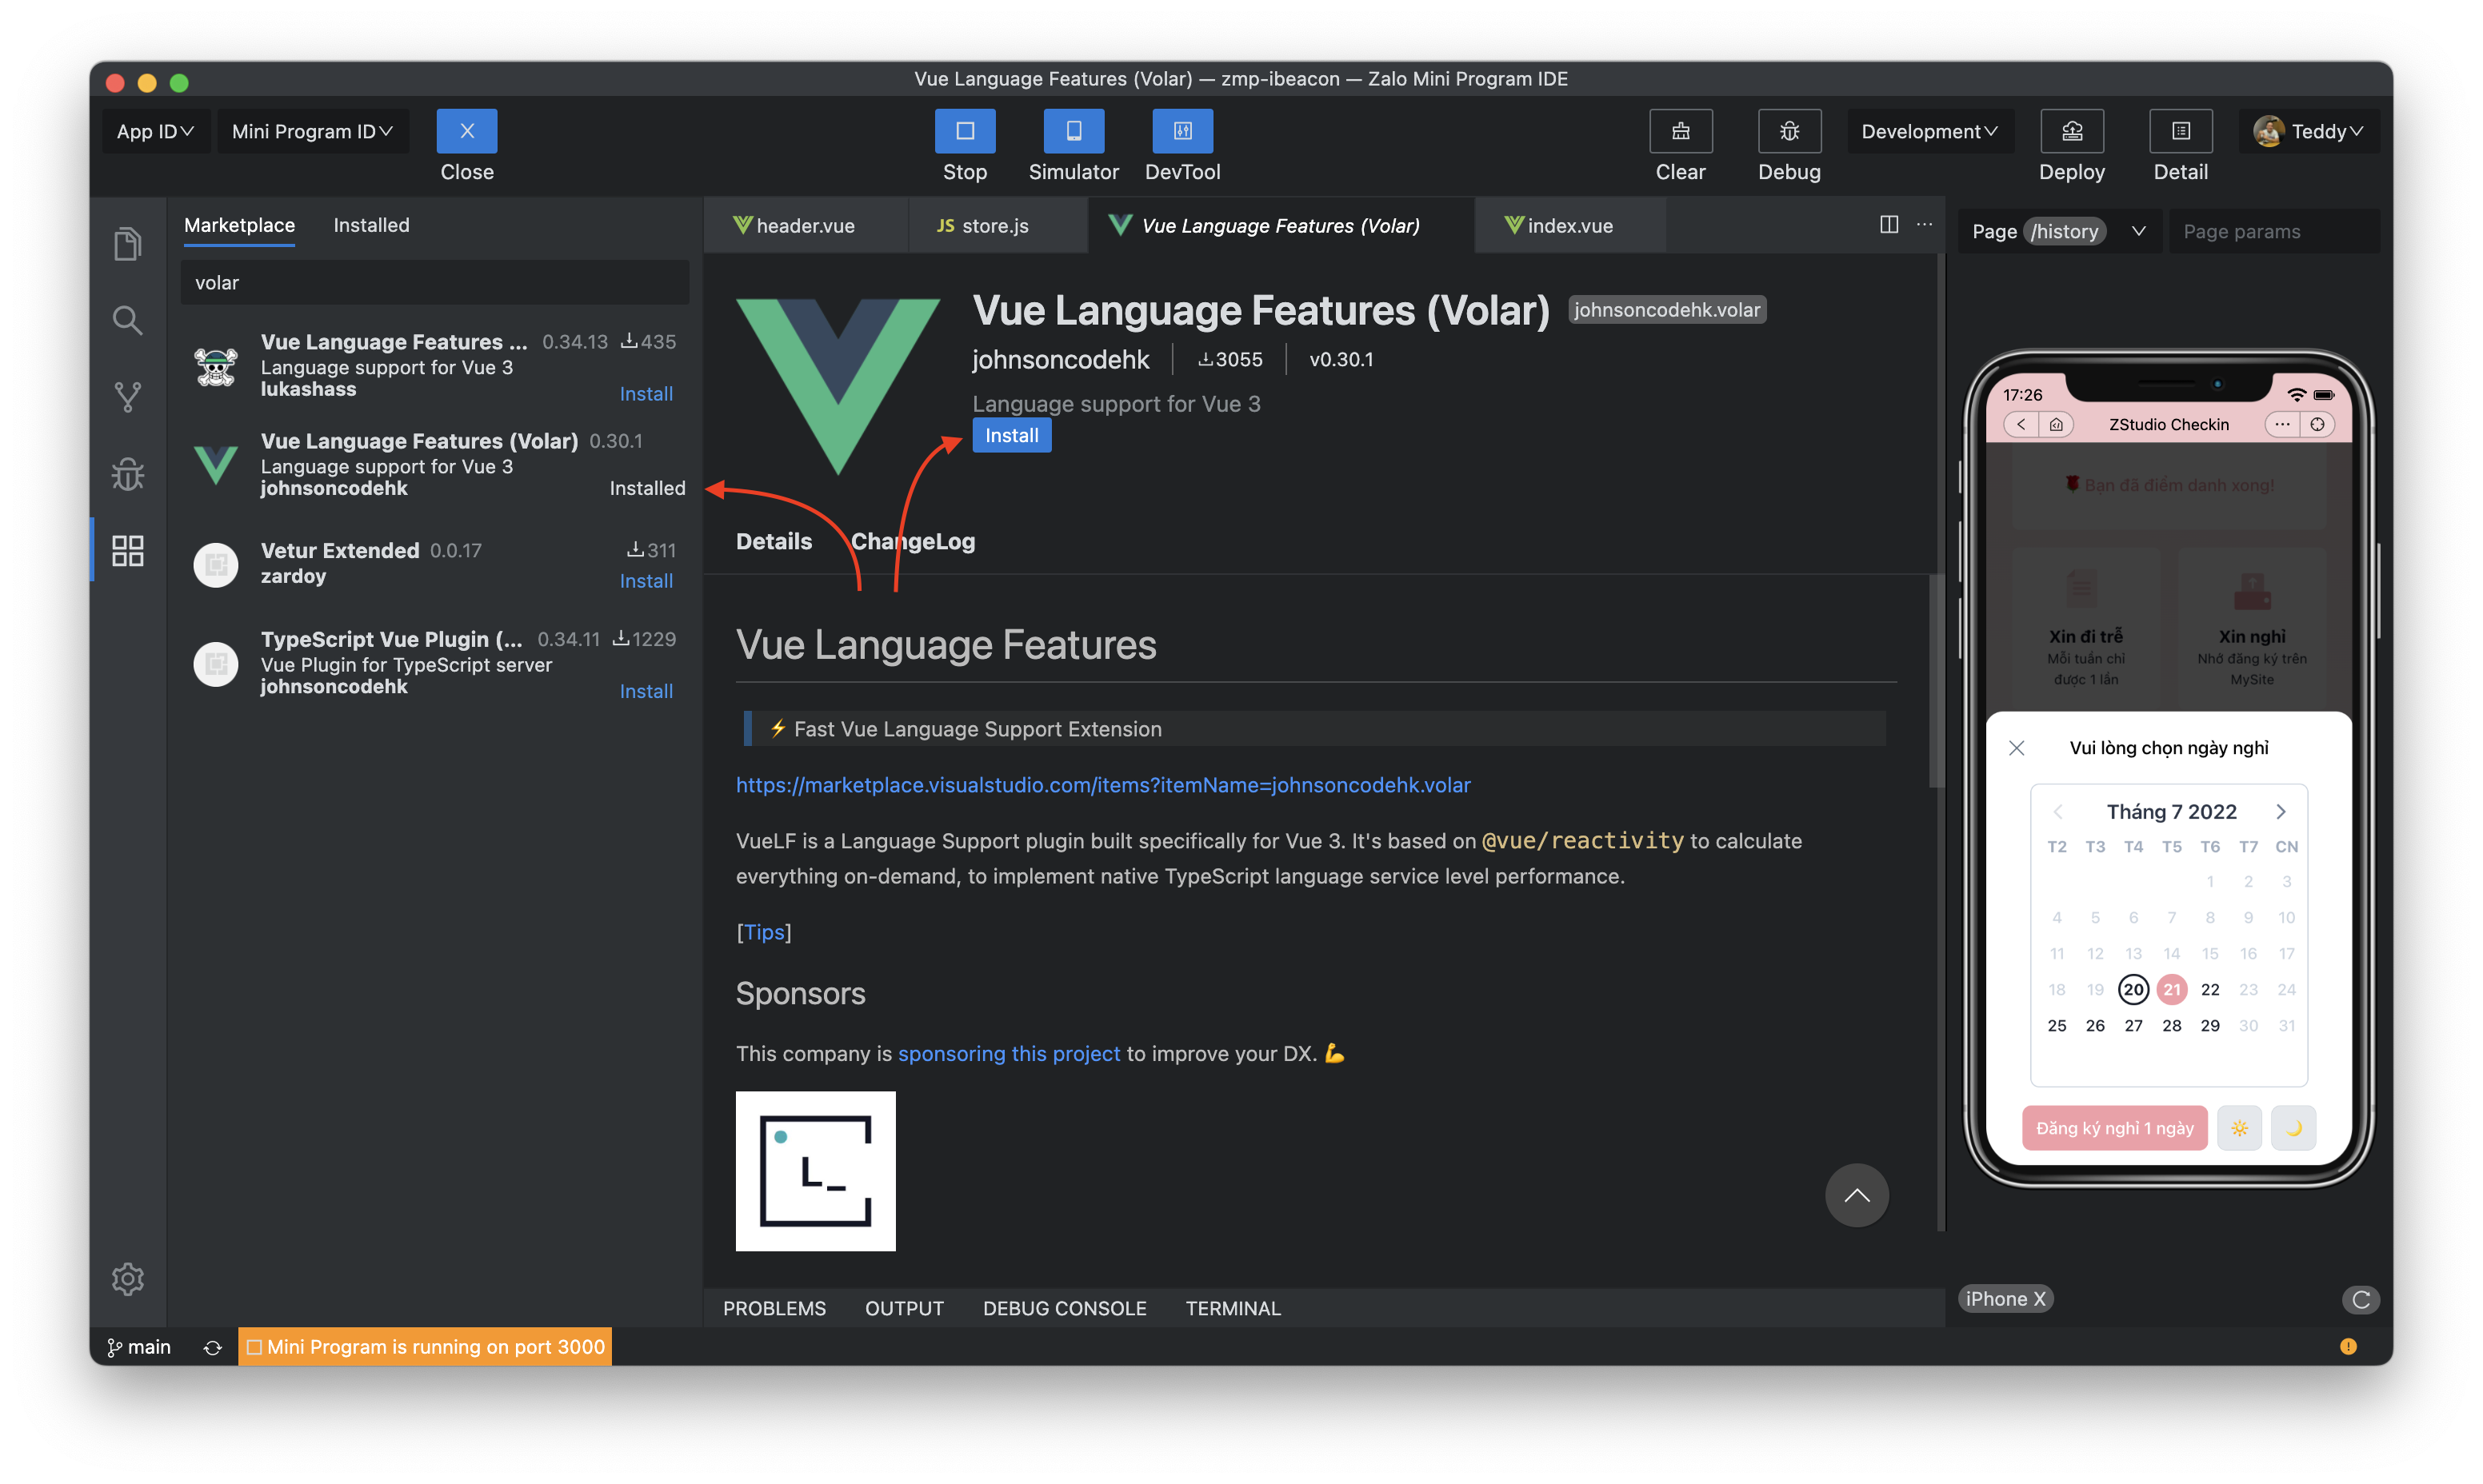Open the Search icon in activity bar
The width and height of the screenshot is (2483, 1484).
point(127,320)
